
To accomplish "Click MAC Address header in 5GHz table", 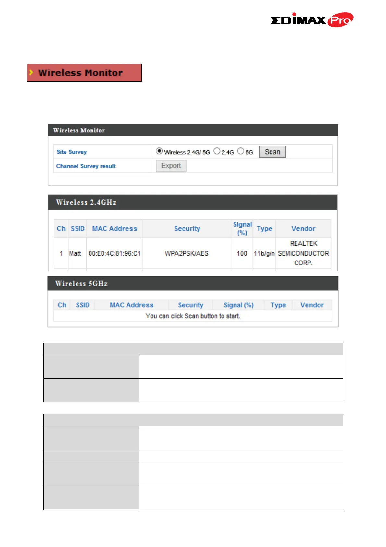I will coord(131,305).
